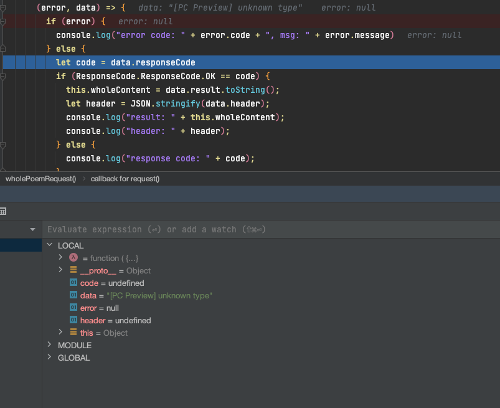Click the highlighted line 'let code = data.responseCode'
Screen dimensions: 500x408
point(252,62)
